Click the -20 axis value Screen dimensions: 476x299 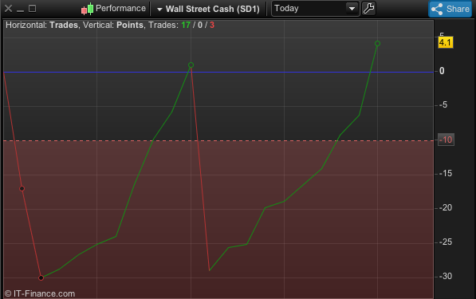446,207
